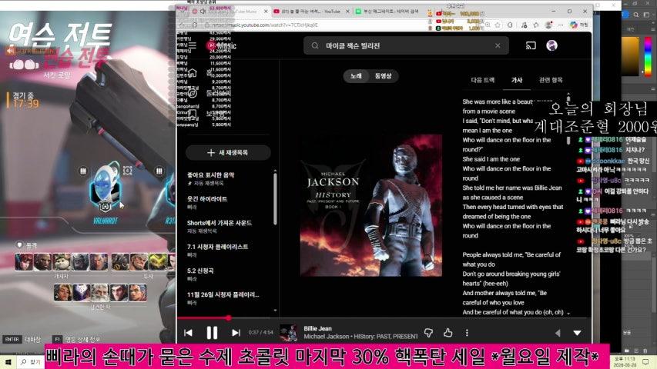657x369 pixels.
Task: Pause the Billie Jean playback
Action: (212, 333)
